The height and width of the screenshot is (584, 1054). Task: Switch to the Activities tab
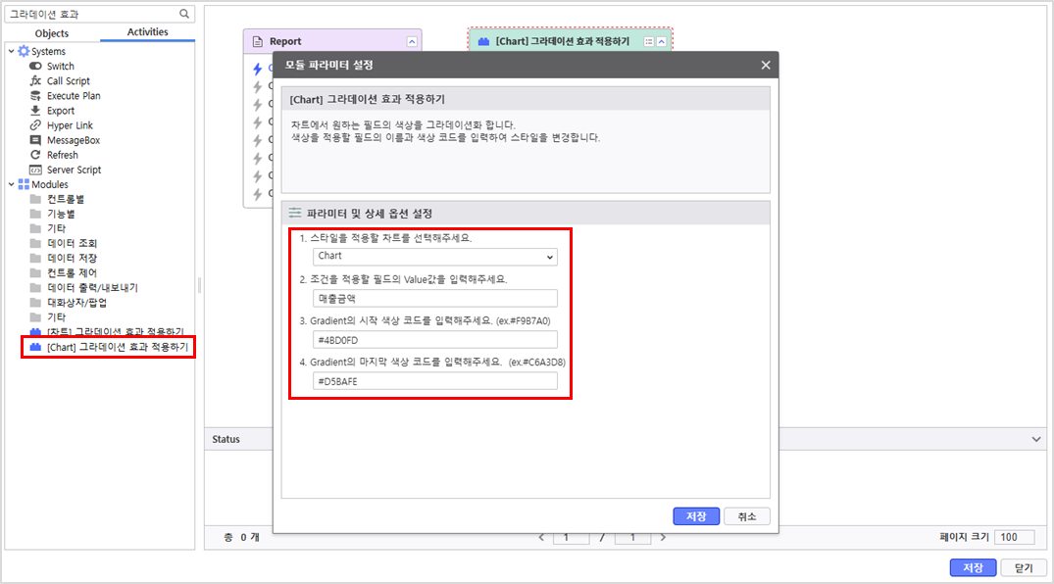click(147, 31)
